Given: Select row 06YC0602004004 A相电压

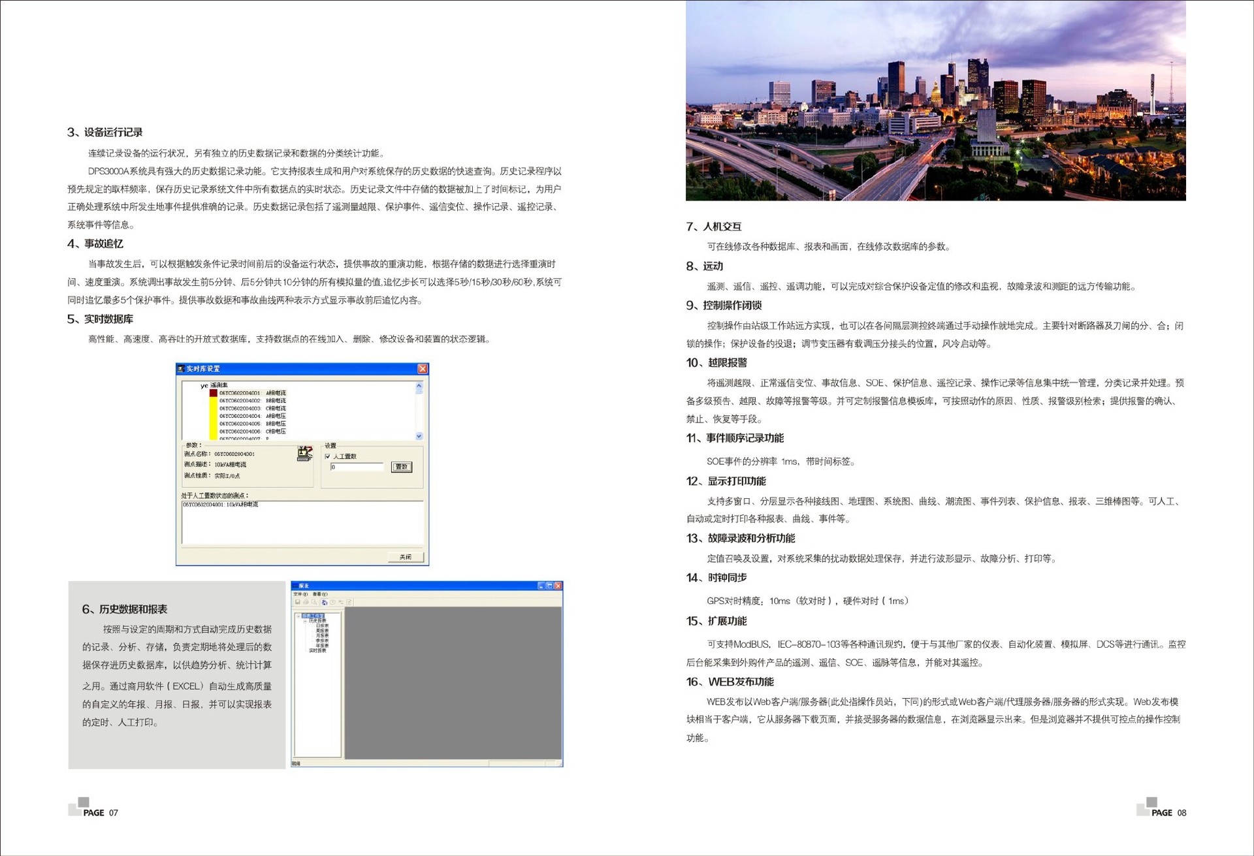Looking at the screenshot, I should pyautogui.click(x=252, y=416).
